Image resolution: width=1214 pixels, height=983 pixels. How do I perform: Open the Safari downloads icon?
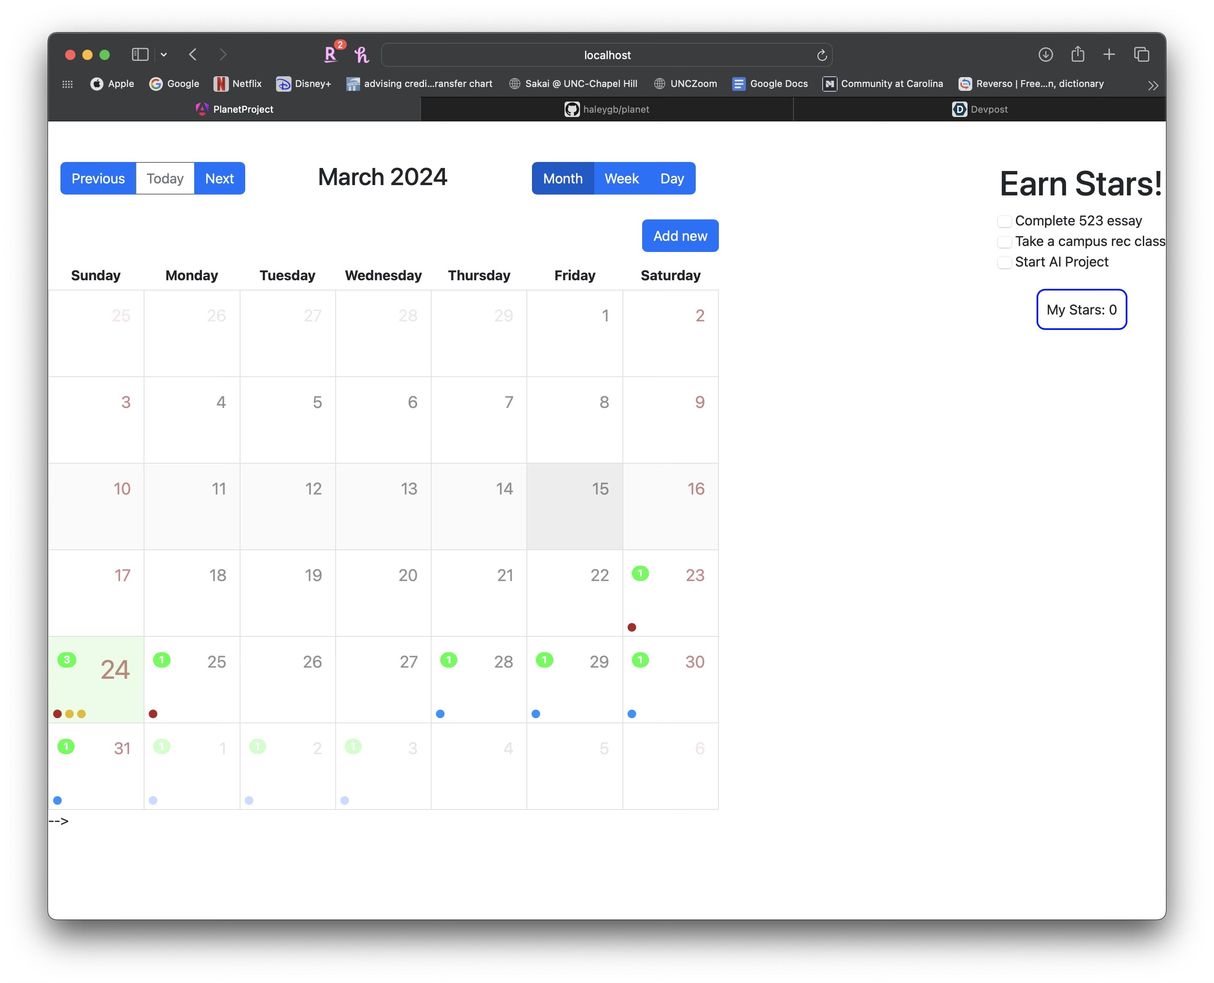tap(1045, 54)
